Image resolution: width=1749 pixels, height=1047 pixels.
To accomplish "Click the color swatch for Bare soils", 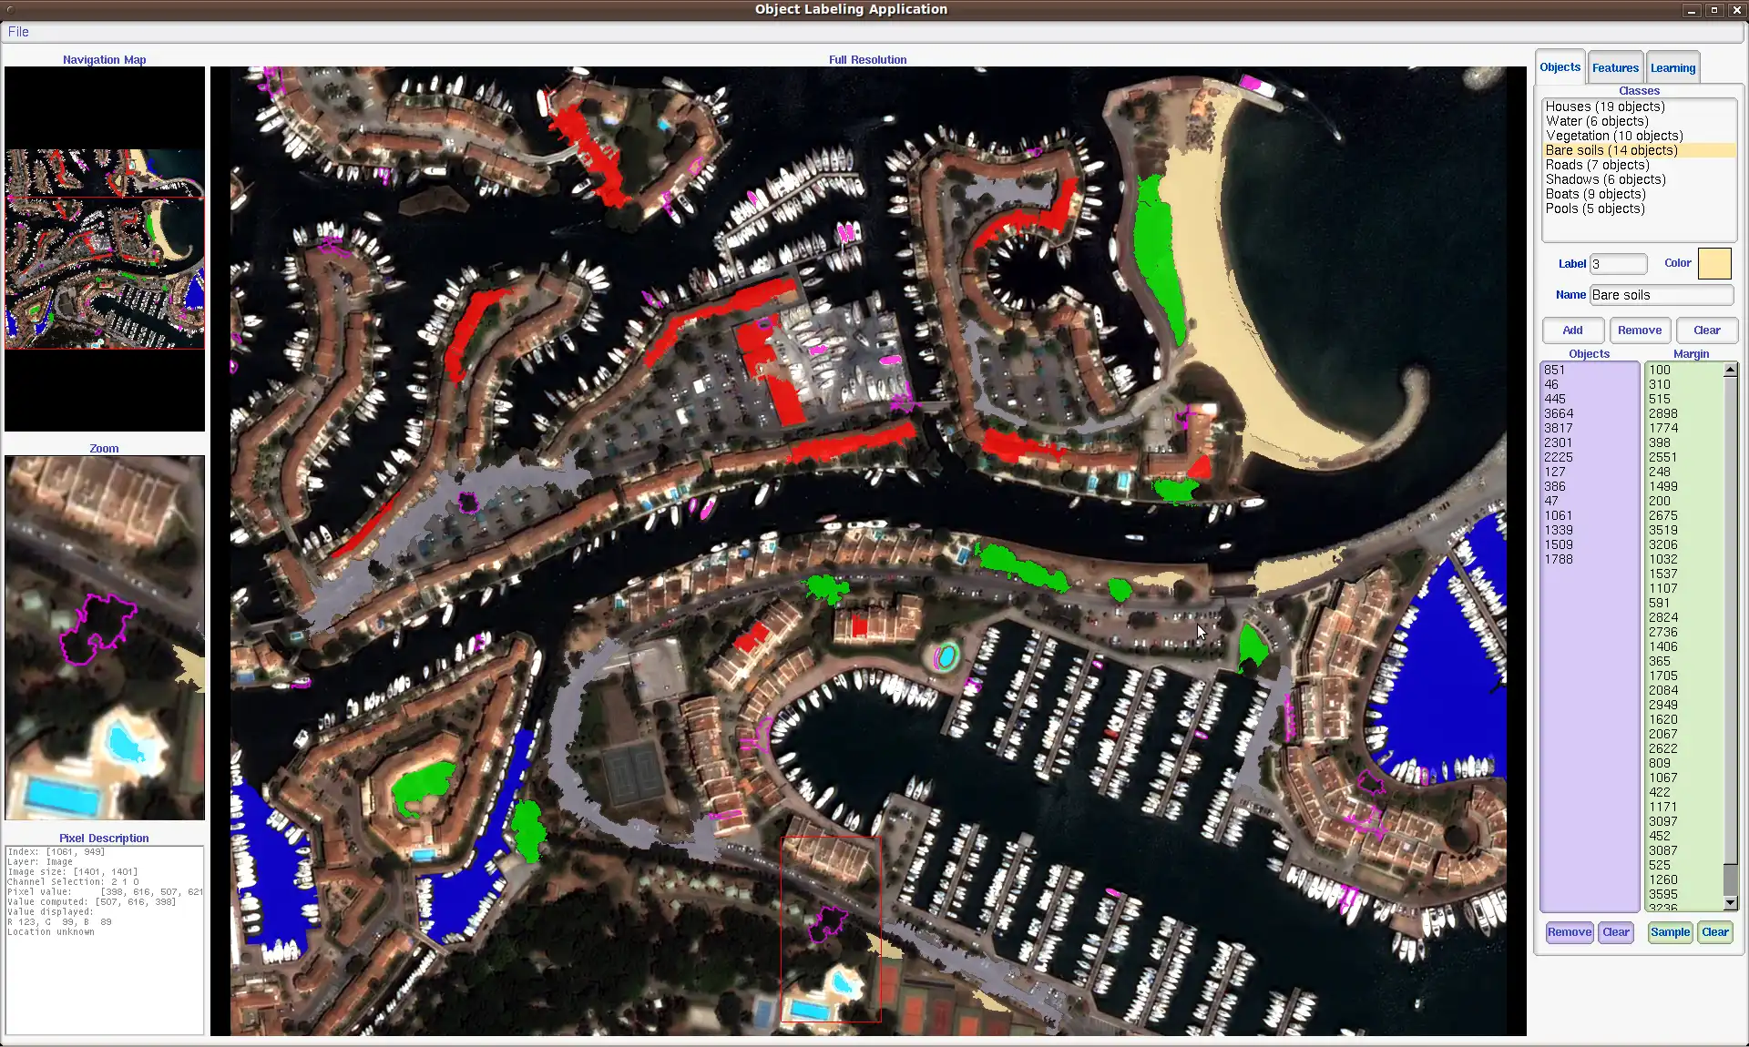I will click(x=1716, y=263).
